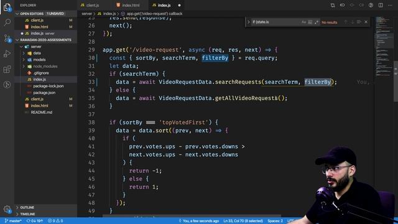This screenshot has width=398, height=224.
Task: Click errors and warnings count in status bar
Action: point(55,221)
